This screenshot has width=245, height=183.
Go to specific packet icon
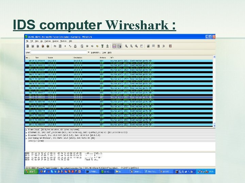click(x=97, y=46)
